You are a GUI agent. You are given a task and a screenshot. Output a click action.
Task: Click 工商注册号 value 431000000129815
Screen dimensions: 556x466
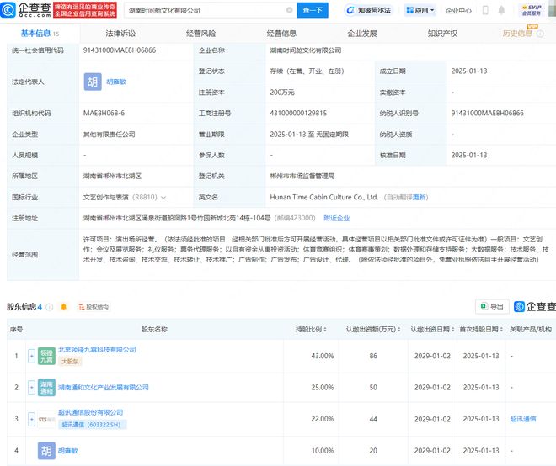click(298, 114)
